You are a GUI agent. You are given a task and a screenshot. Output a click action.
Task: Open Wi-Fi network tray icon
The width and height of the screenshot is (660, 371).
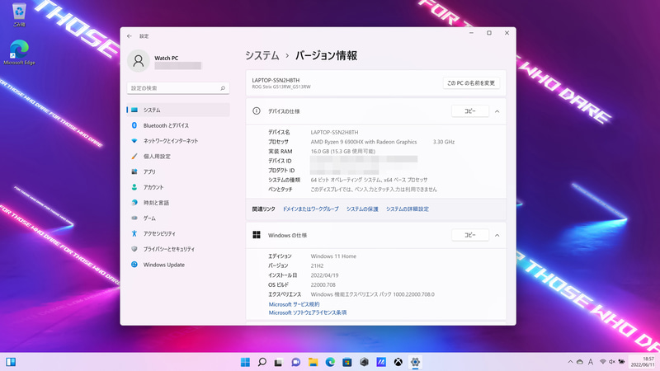point(603,362)
